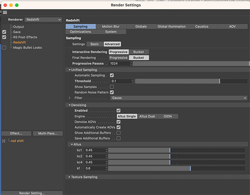Click the kc1 slider
Viewport: 250px width, 195px height.
[x=177, y=150]
